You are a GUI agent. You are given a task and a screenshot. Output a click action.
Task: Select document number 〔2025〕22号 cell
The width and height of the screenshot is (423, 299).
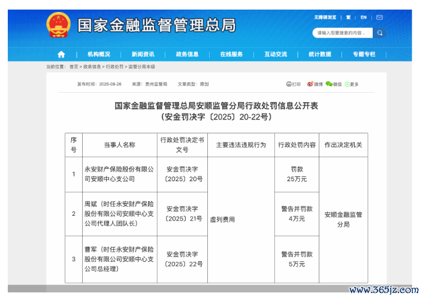[182, 259]
